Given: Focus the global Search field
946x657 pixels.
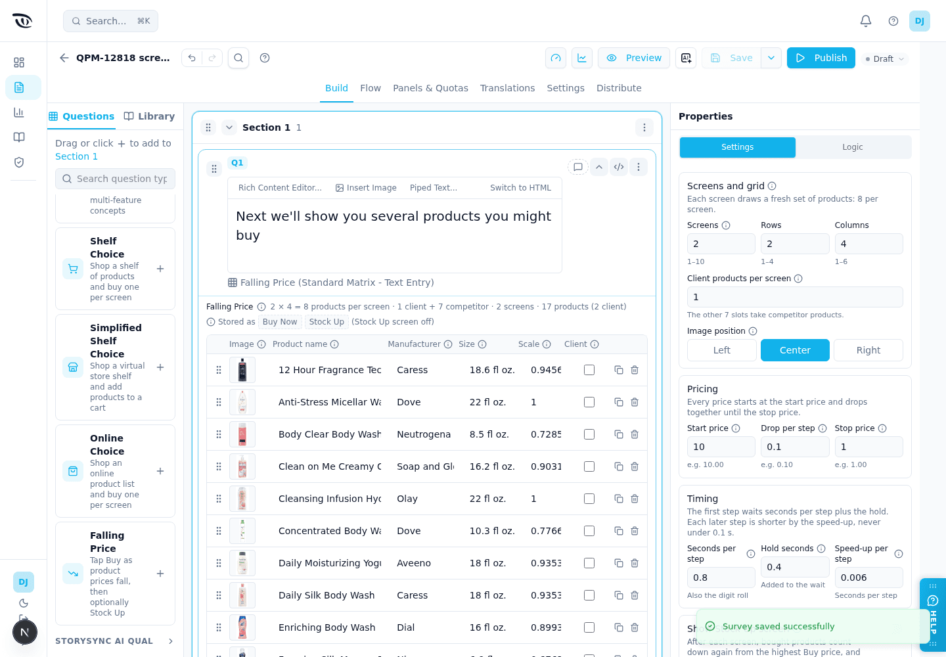Looking at the screenshot, I should pos(110,21).
